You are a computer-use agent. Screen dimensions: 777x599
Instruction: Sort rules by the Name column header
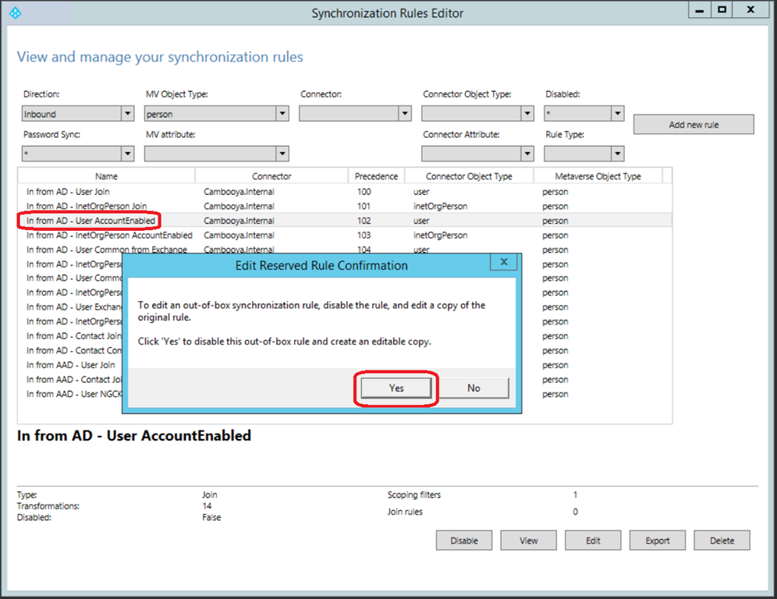[x=106, y=176]
